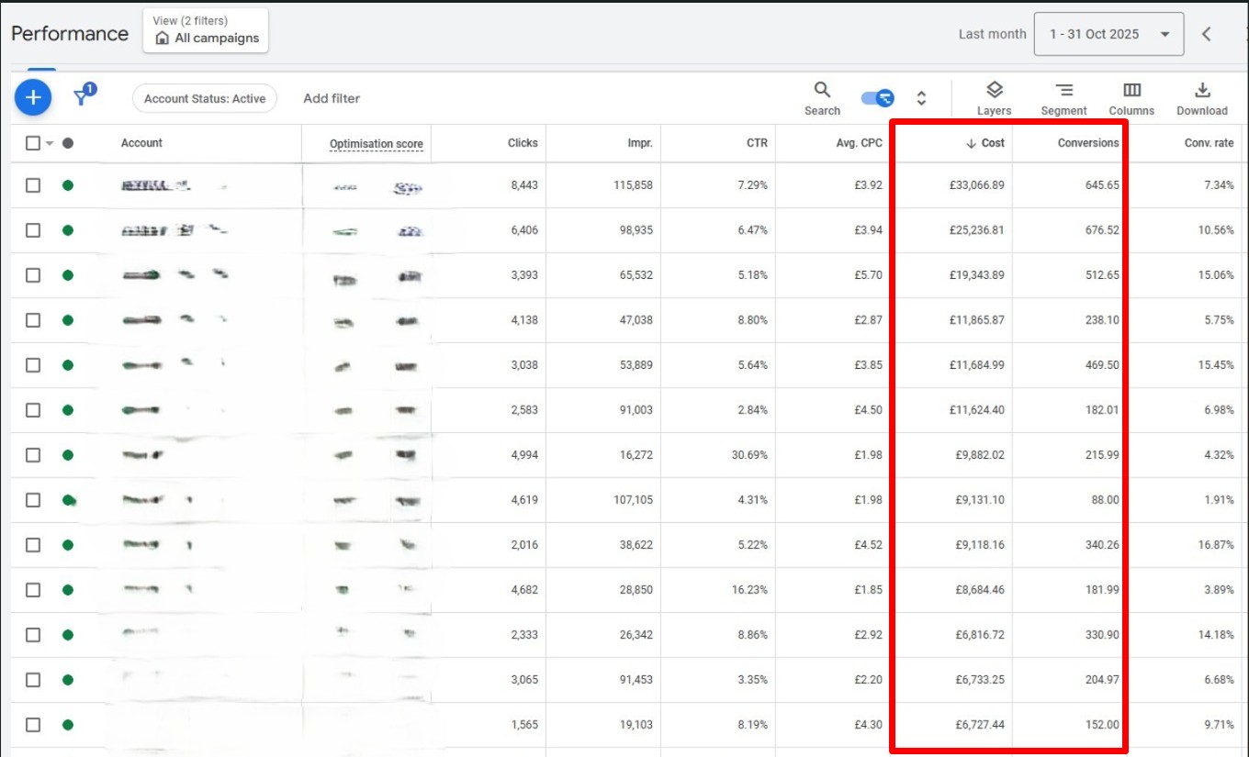Check the second account row's checkbox
The height and width of the screenshot is (757, 1249).
tap(33, 230)
